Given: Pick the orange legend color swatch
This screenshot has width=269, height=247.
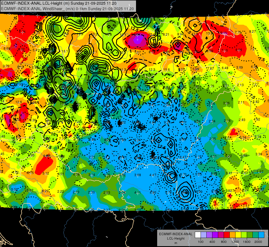Looking at the screenshot, I should click(232, 235).
